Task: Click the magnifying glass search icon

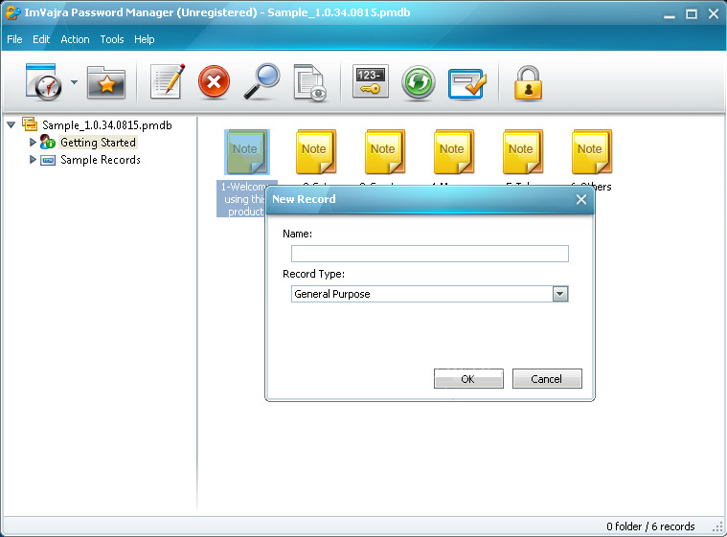Action: (x=261, y=81)
